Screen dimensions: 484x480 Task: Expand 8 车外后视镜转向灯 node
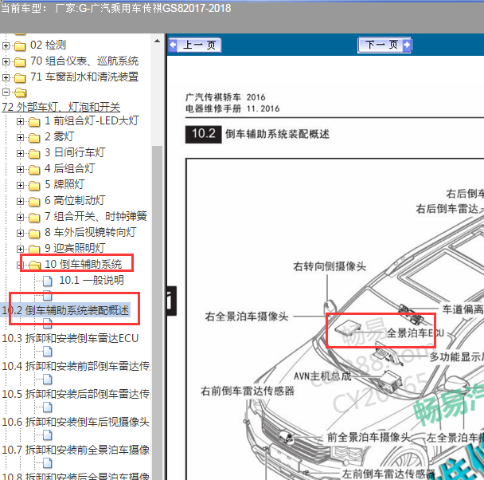[20, 233]
